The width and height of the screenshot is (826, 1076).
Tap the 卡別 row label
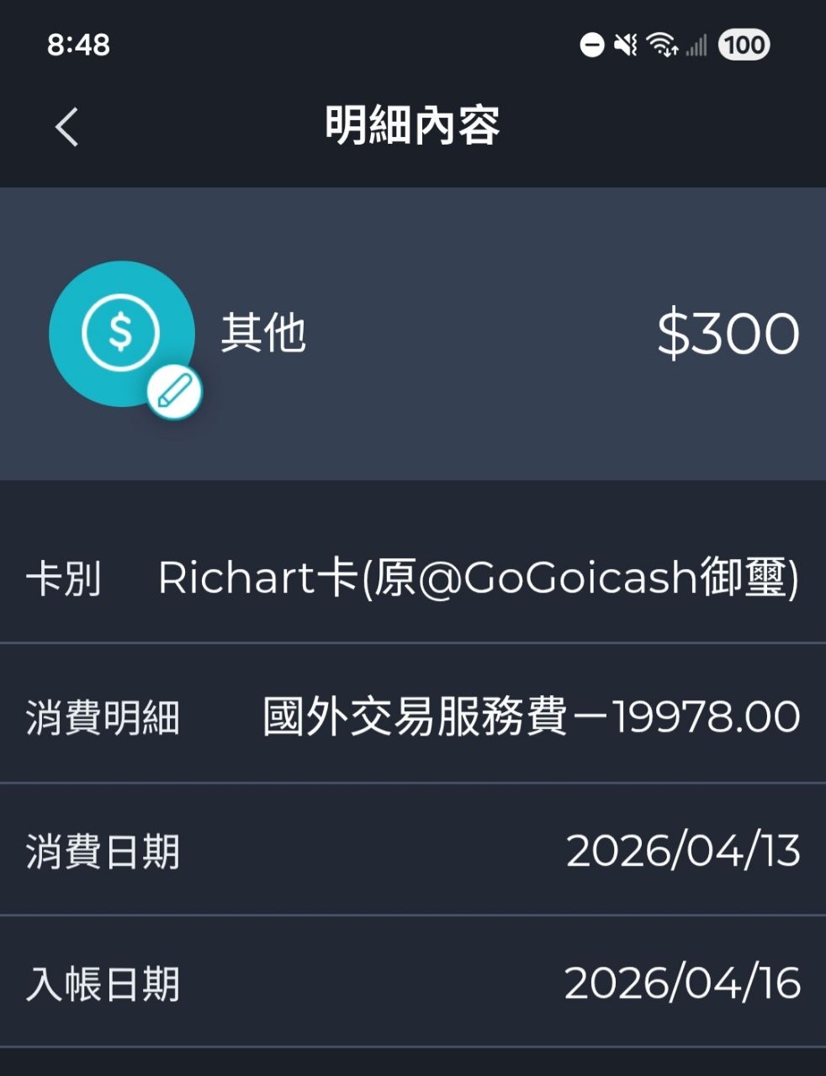pos(64,579)
